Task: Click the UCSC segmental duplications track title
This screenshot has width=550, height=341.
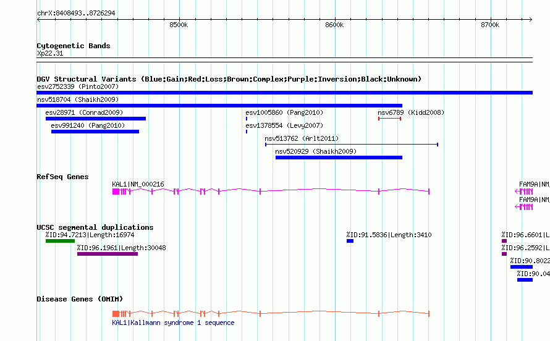Action: (95, 227)
